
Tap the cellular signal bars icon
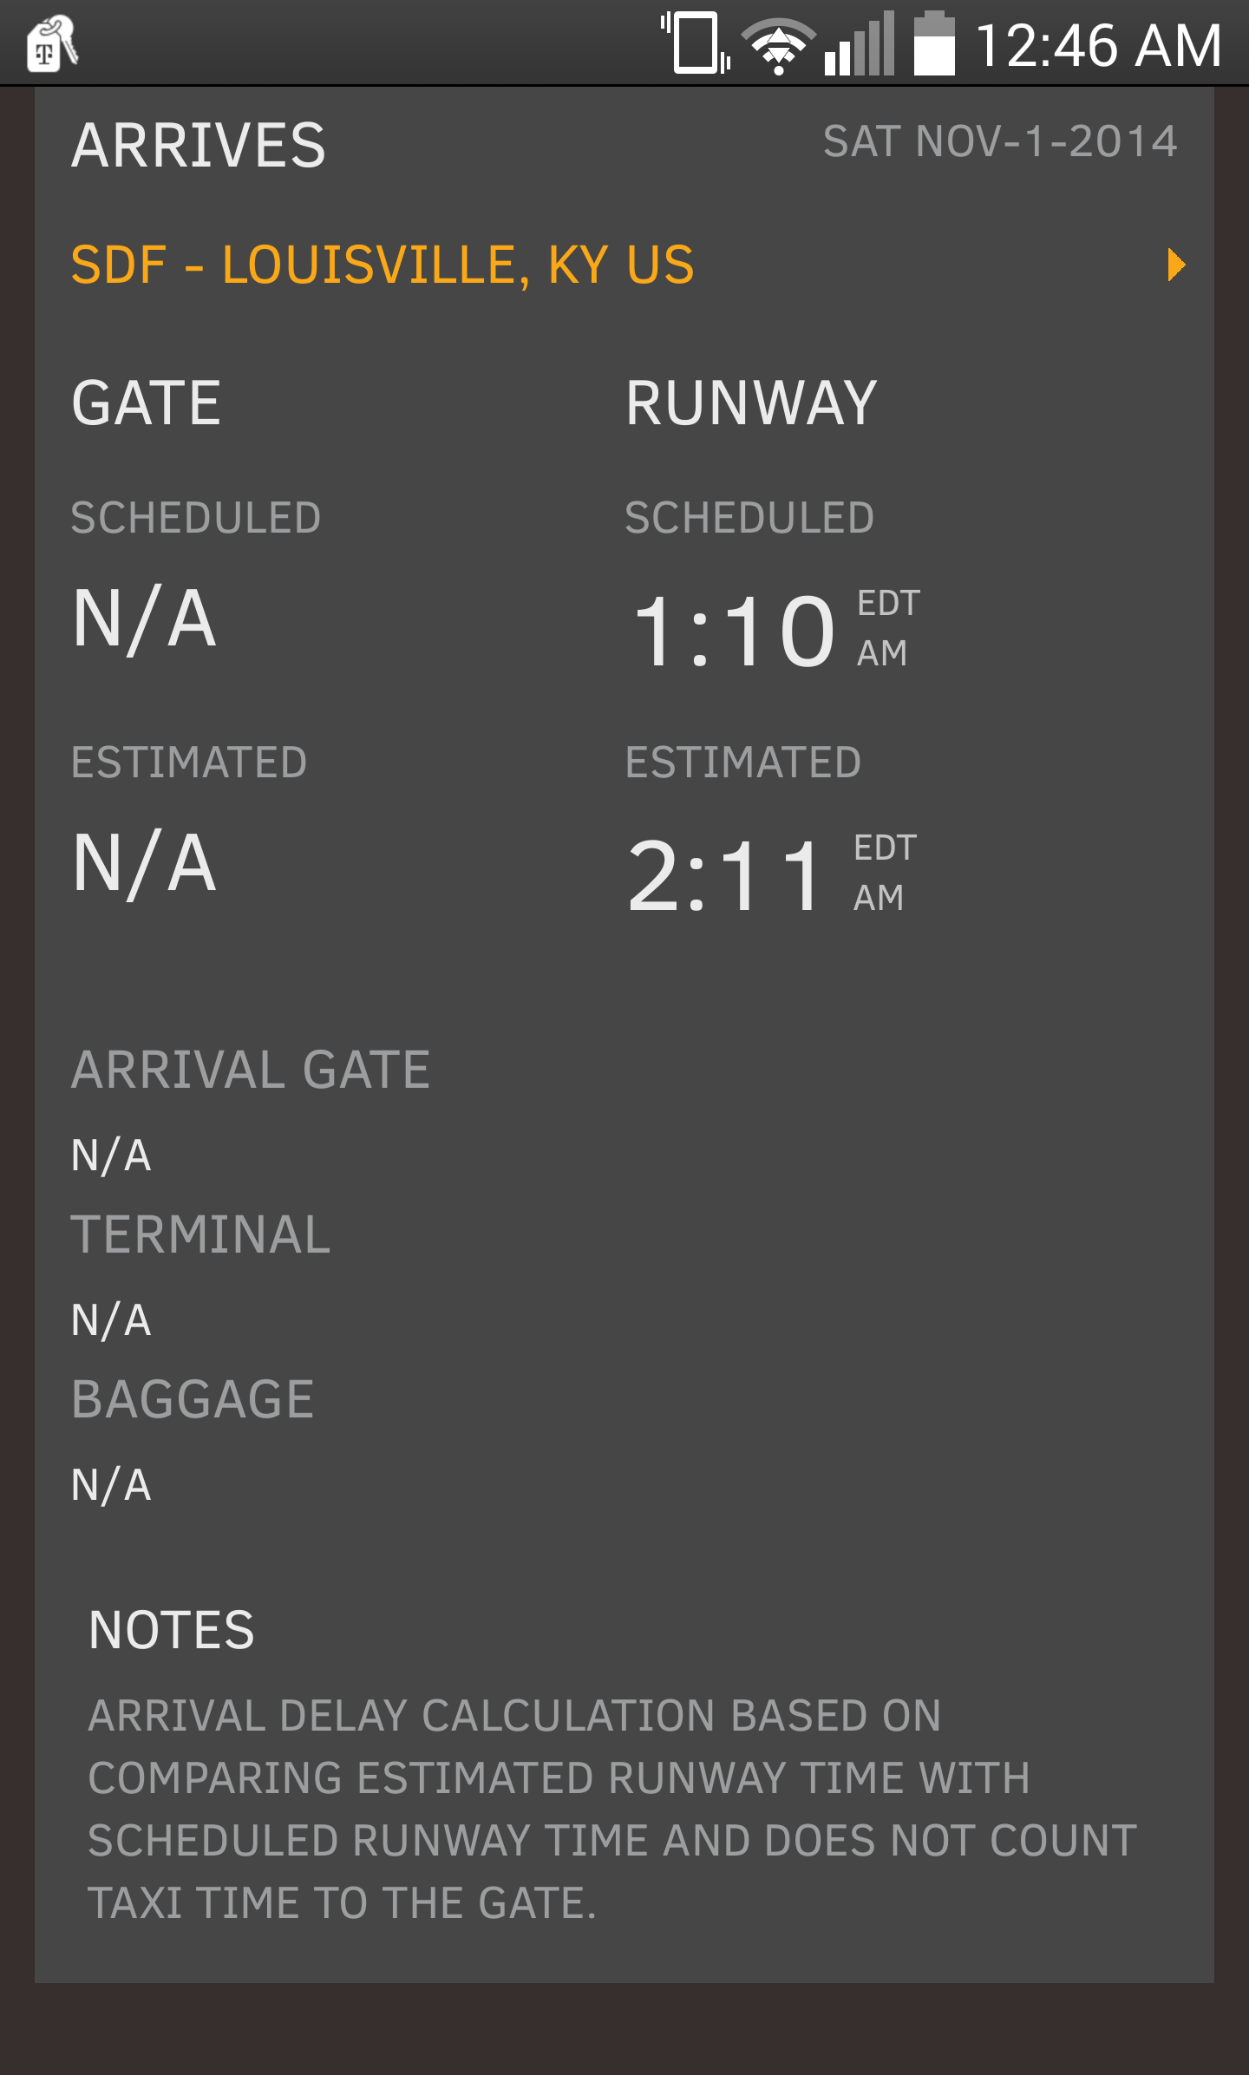coord(859,43)
